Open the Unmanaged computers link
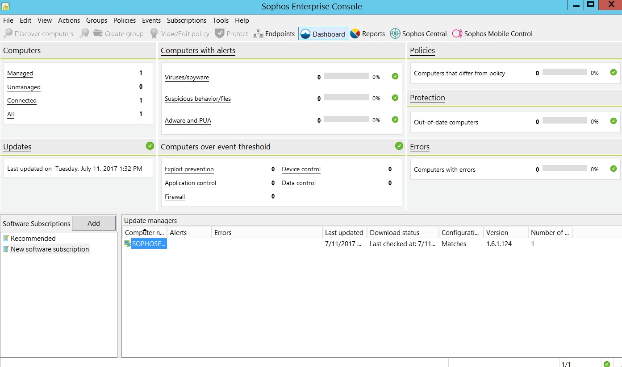The height and width of the screenshot is (367, 622). [x=24, y=87]
